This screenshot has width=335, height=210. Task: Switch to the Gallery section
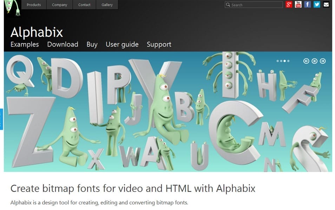point(107,5)
